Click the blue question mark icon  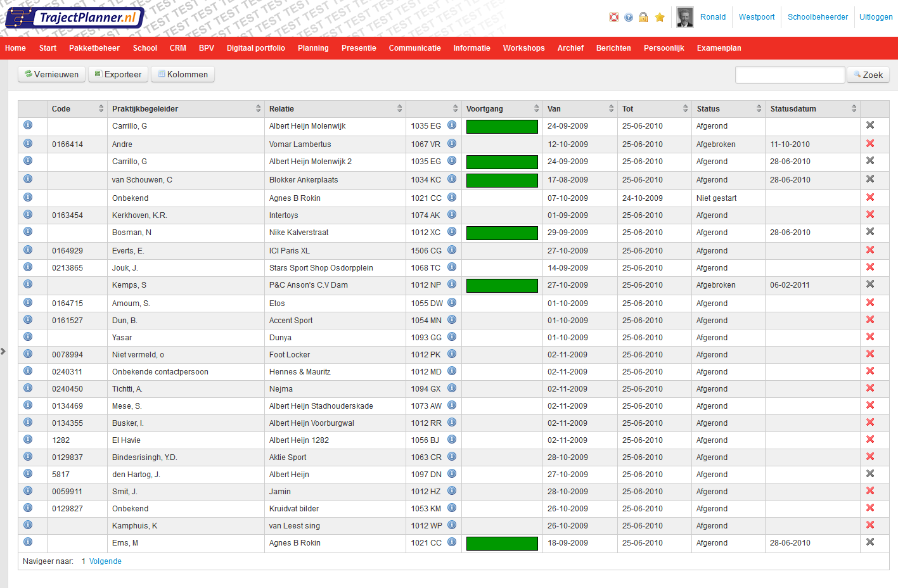pos(629,17)
